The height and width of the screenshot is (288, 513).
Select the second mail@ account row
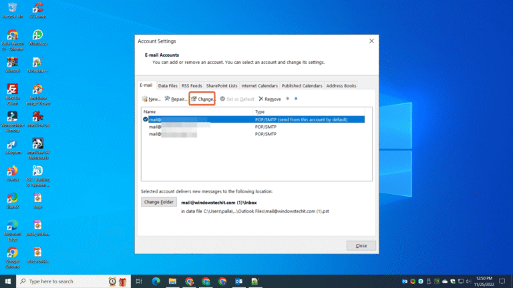click(x=254, y=127)
